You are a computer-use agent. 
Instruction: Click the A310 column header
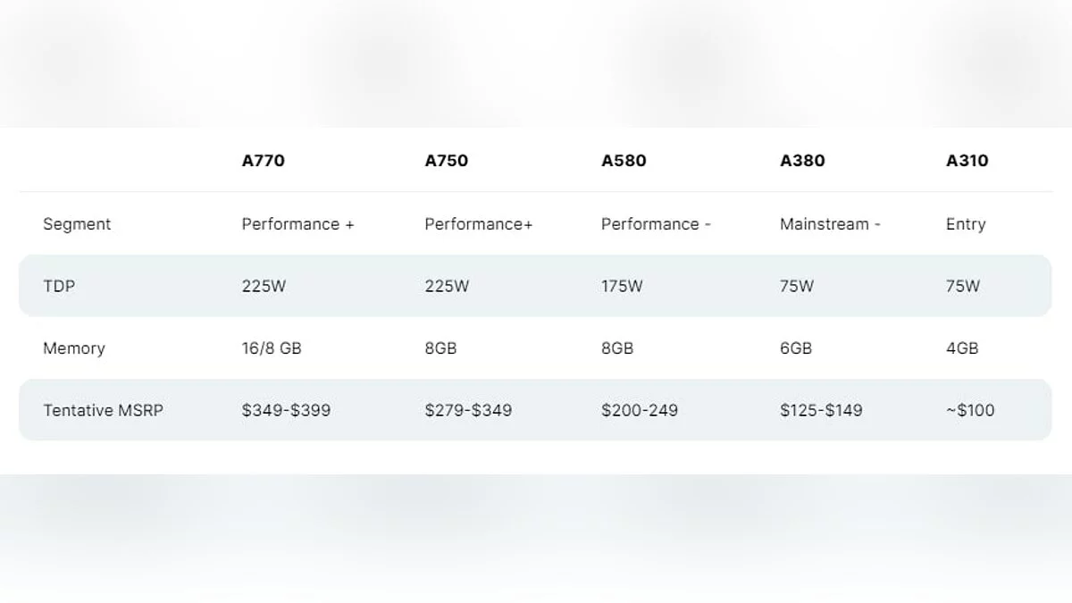[x=967, y=161]
